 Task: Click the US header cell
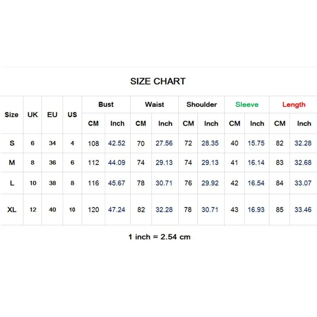click(x=72, y=115)
